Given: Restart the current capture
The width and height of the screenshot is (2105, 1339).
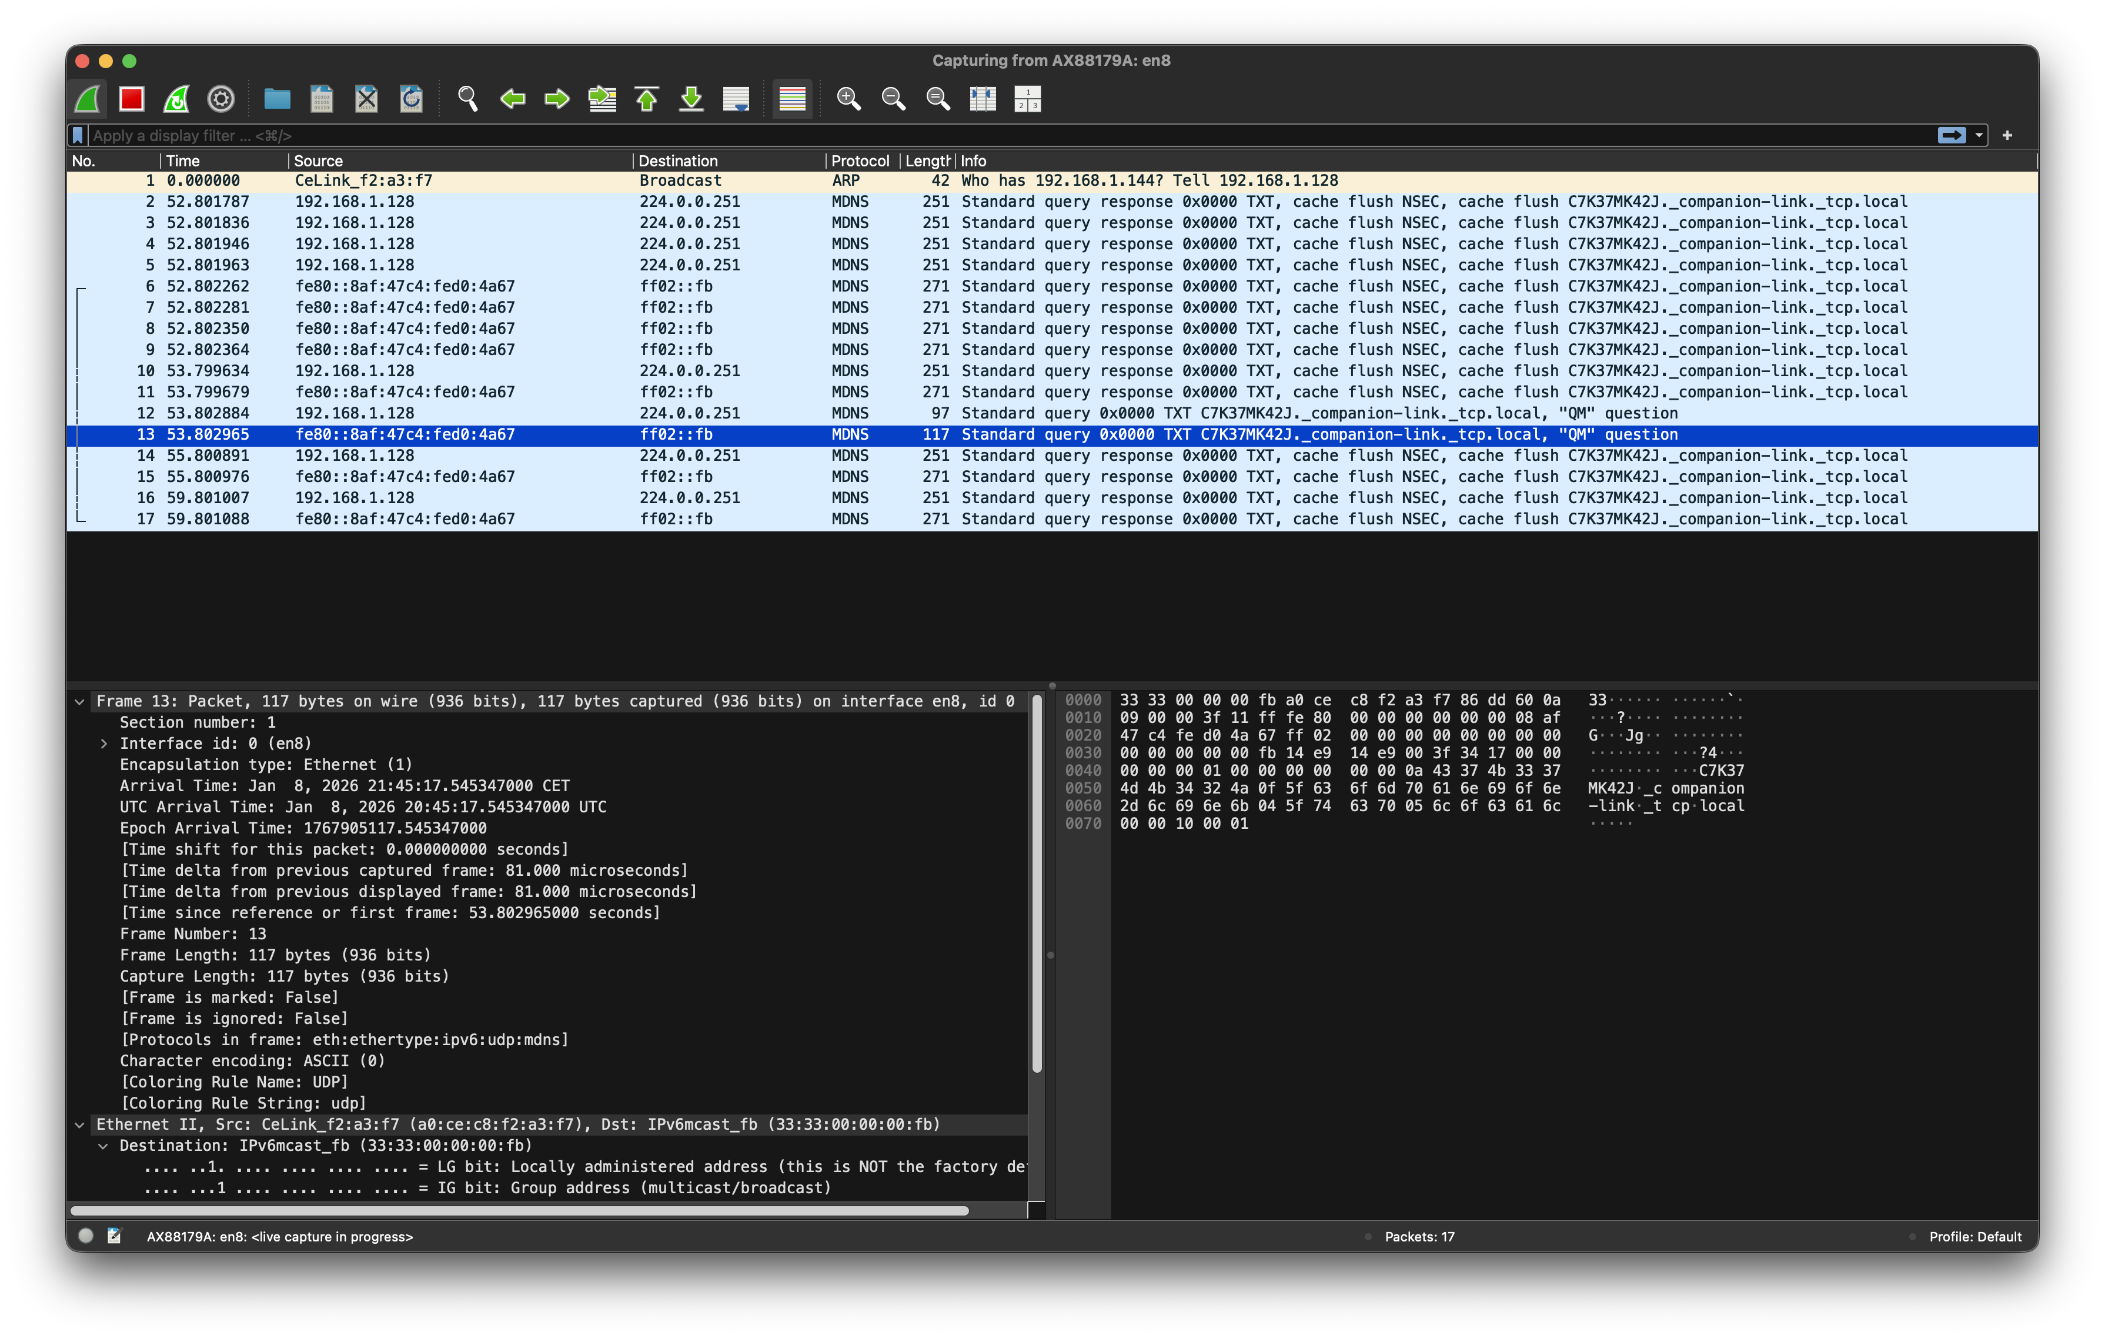Looking at the screenshot, I should click(x=176, y=99).
